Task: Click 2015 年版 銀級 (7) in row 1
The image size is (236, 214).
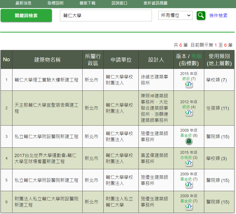Action: click(x=189, y=76)
